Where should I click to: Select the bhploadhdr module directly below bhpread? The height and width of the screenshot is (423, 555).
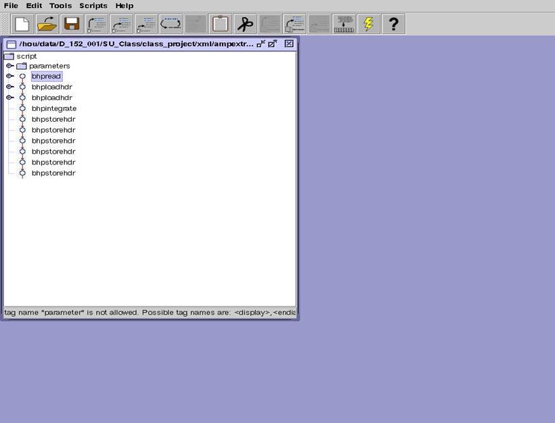tap(52, 87)
